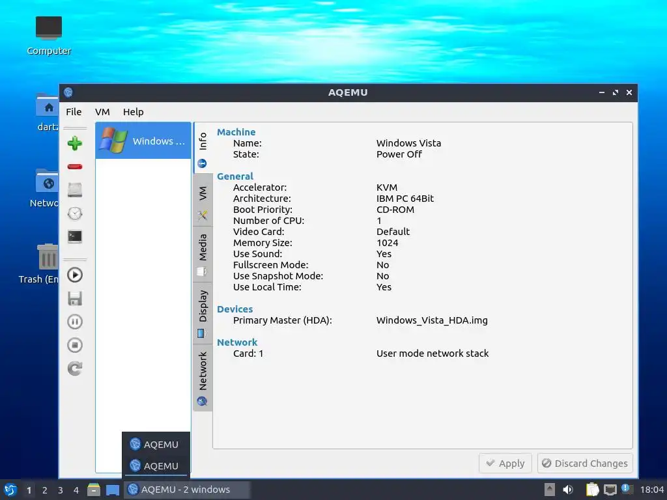Stop the VM with stop button
The width and height of the screenshot is (667, 500).
pyautogui.click(x=75, y=345)
